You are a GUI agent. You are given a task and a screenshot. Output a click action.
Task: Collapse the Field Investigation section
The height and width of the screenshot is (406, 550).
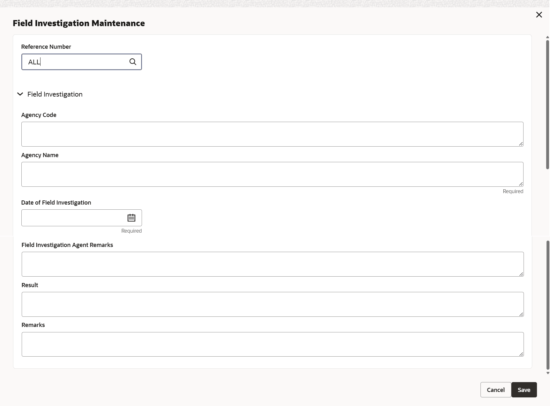coord(20,94)
